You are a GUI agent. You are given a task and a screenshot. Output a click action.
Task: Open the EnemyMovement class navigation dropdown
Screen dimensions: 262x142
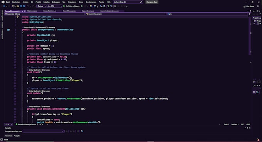(126, 14)
